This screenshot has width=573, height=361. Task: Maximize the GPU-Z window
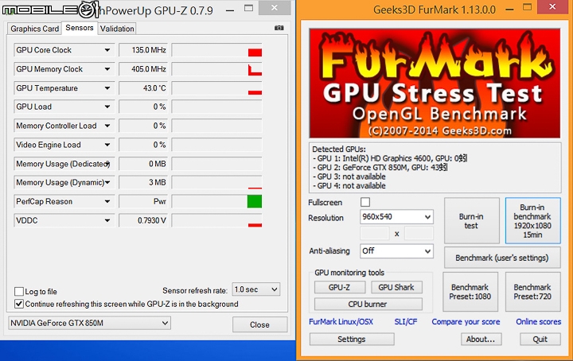tap(248, 8)
